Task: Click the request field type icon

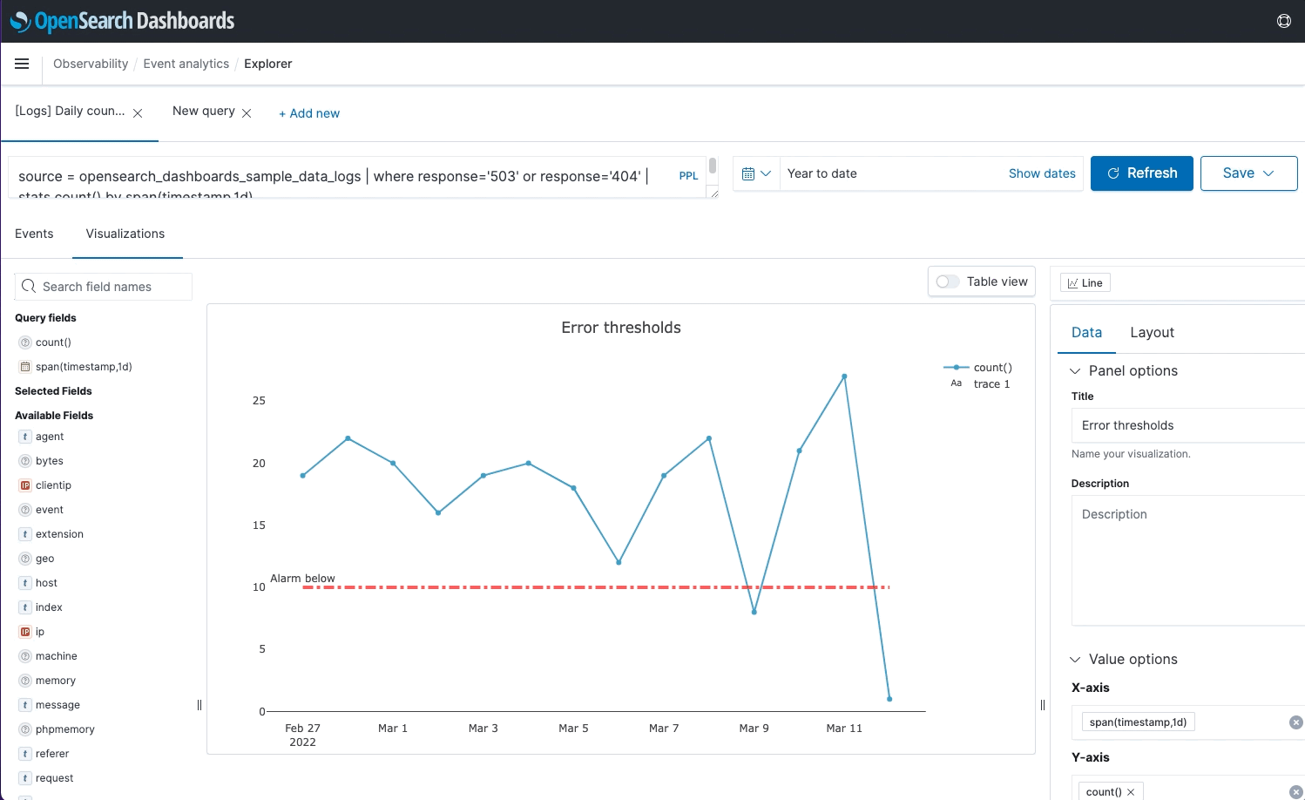Action: coord(25,778)
